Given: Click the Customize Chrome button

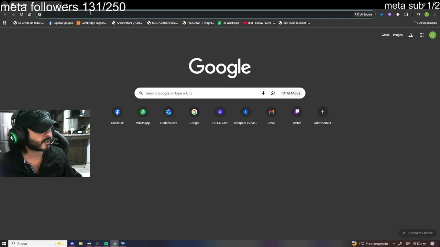Looking at the screenshot, I should pyautogui.click(x=417, y=233).
